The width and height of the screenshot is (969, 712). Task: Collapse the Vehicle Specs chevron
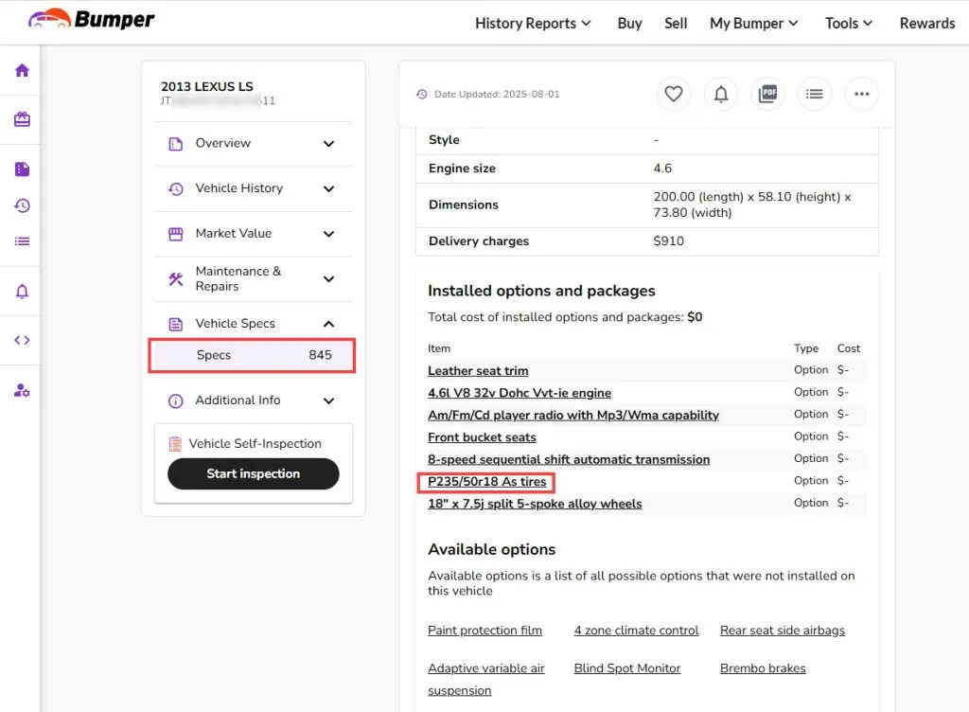[328, 324]
